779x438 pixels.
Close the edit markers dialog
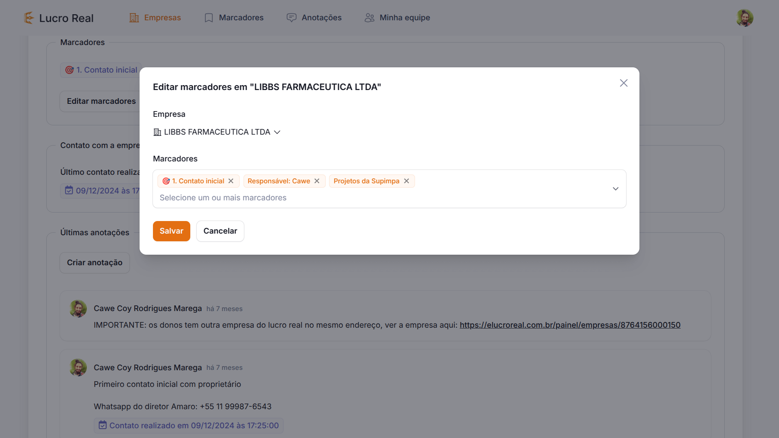(x=624, y=83)
